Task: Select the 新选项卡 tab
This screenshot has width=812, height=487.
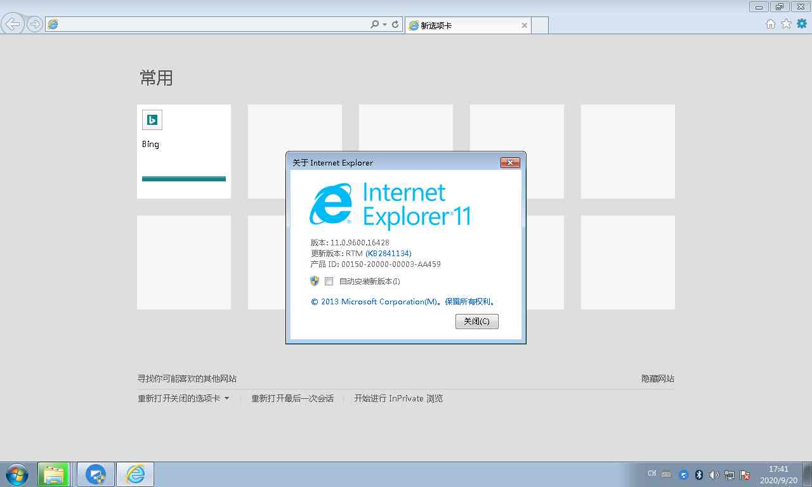Action: (467, 25)
